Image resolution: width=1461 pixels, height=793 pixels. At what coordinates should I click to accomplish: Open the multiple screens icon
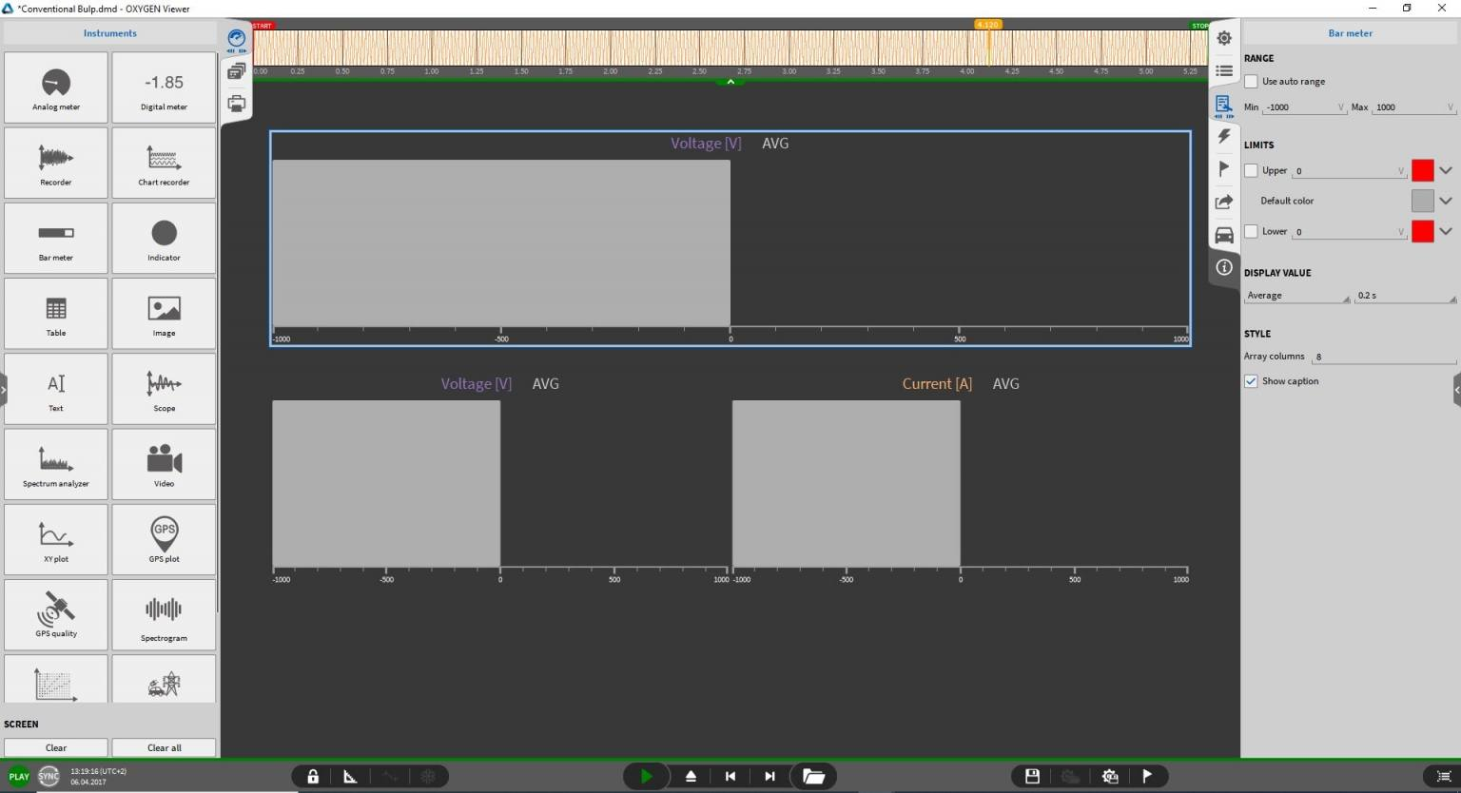coord(237,71)
